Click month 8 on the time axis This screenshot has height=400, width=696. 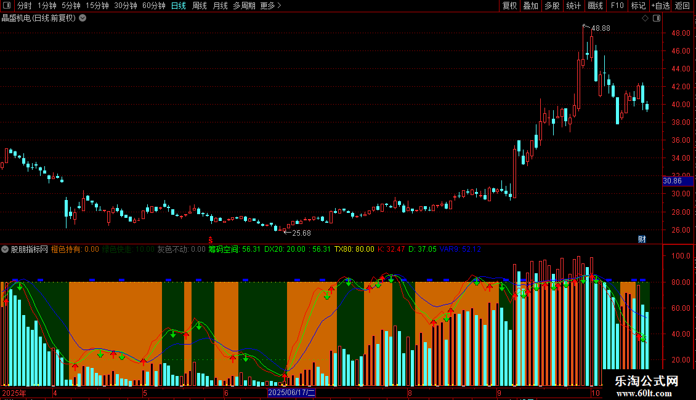tap(409, 393)
